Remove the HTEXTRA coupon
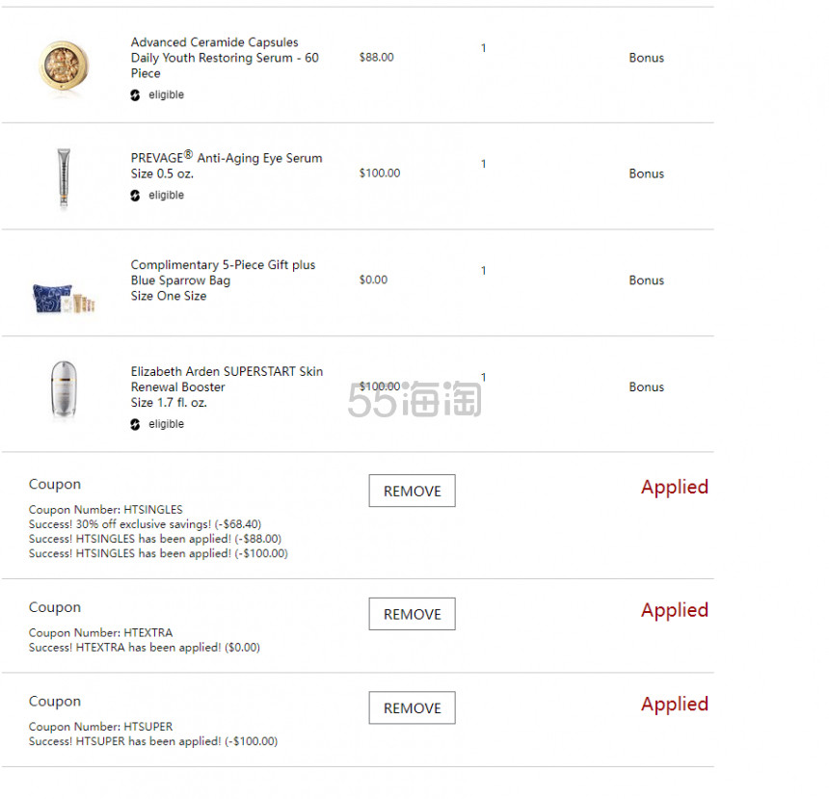 coord(412,614)
